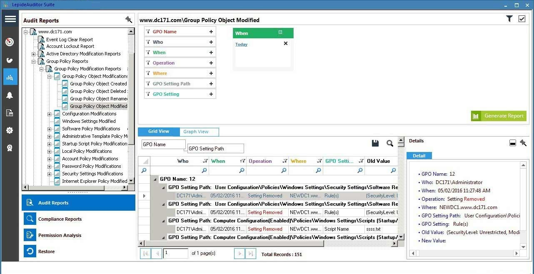
Task: Go to the next page of results
Action: pyautogui.click(x=240, y=253)
